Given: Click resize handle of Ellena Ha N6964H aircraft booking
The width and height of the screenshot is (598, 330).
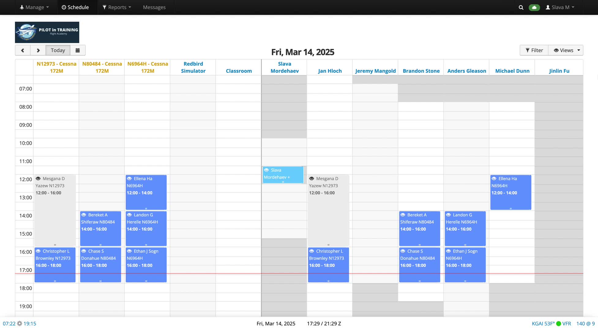Looking at the screenshot, I should [x=146, y=208].
